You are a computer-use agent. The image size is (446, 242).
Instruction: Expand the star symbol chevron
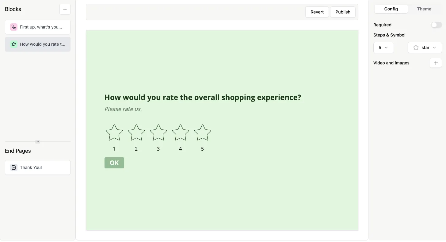pyautogui.click(x=434, y=48)
